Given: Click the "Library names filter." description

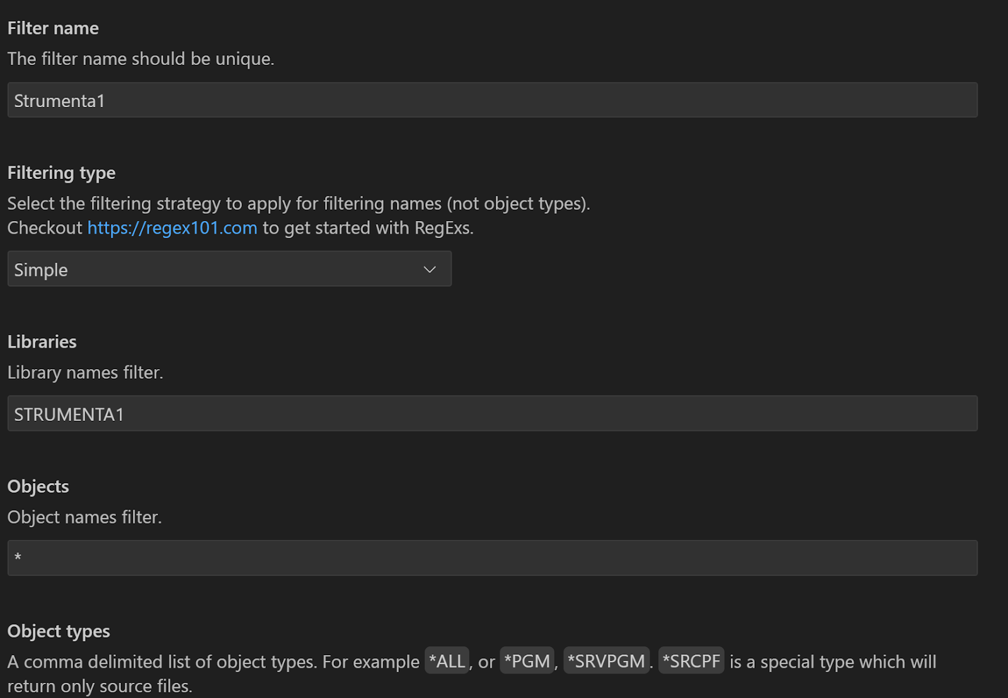Looking at the screenshot, I should [x=85, y=373].
